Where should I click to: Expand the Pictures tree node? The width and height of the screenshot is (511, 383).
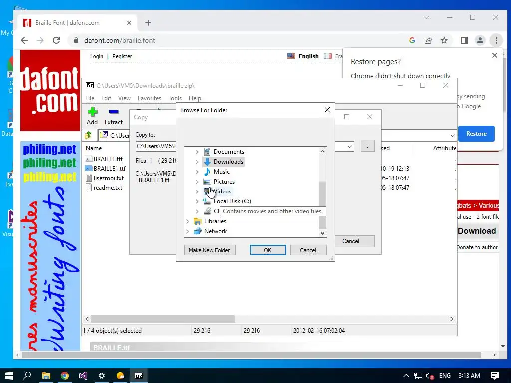pos(197,182)
